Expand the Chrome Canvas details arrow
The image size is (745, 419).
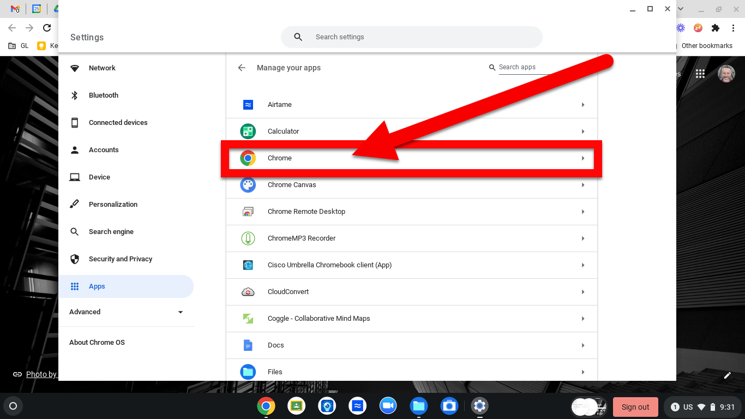pyautogui.click(x=583, y=185)
